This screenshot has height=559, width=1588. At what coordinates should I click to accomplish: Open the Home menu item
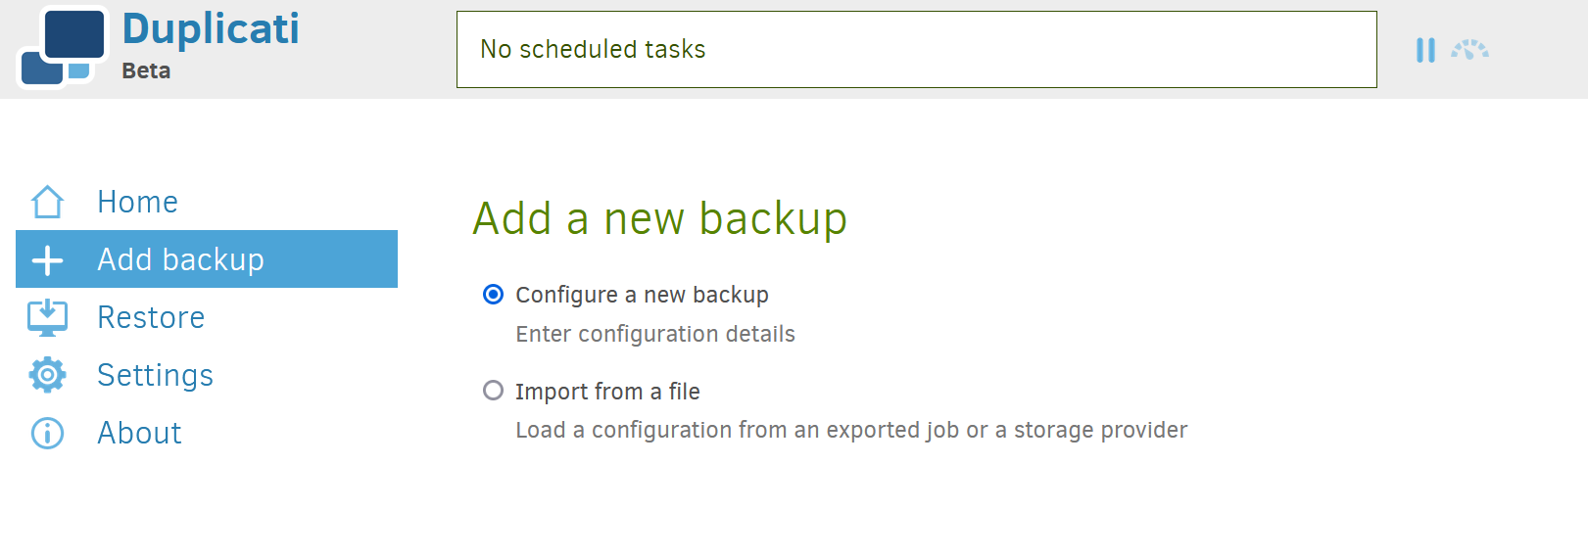(x=137, y=202)
